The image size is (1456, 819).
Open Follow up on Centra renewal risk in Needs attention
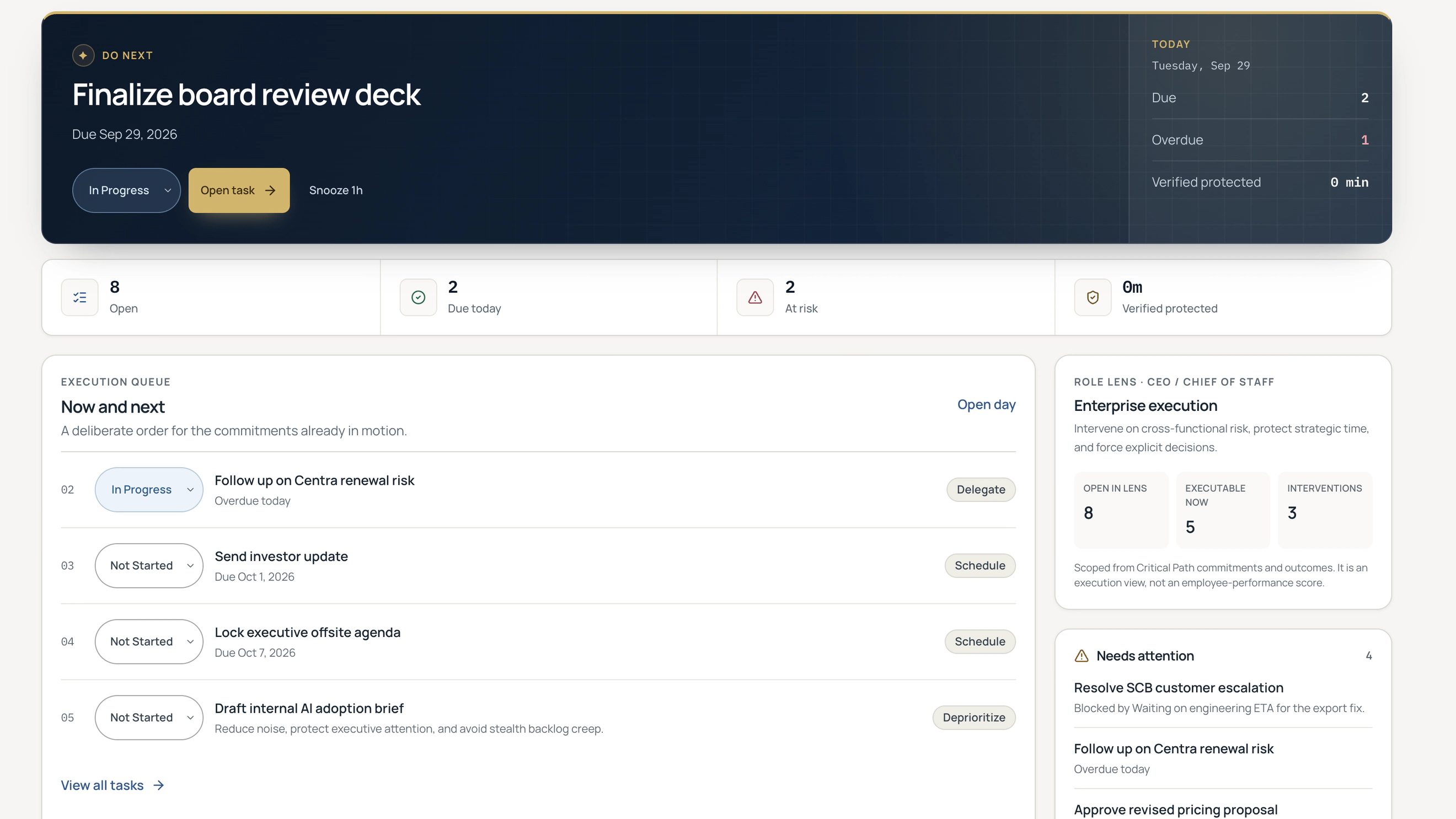click(x=1223, y=758)
